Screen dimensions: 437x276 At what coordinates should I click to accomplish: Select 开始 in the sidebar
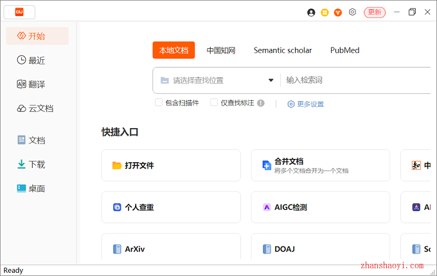[x=37, y=36]
